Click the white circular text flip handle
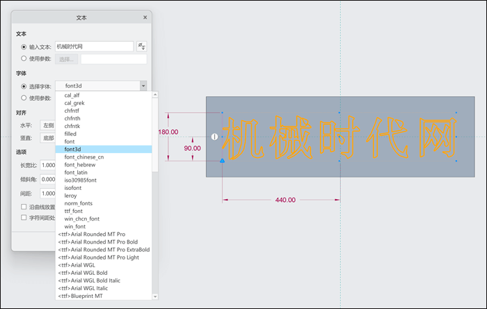 pos(214,136)
